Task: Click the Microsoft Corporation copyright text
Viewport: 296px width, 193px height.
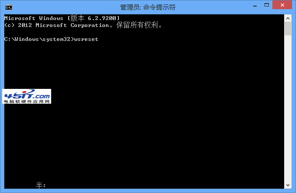Action: [72, 25]
